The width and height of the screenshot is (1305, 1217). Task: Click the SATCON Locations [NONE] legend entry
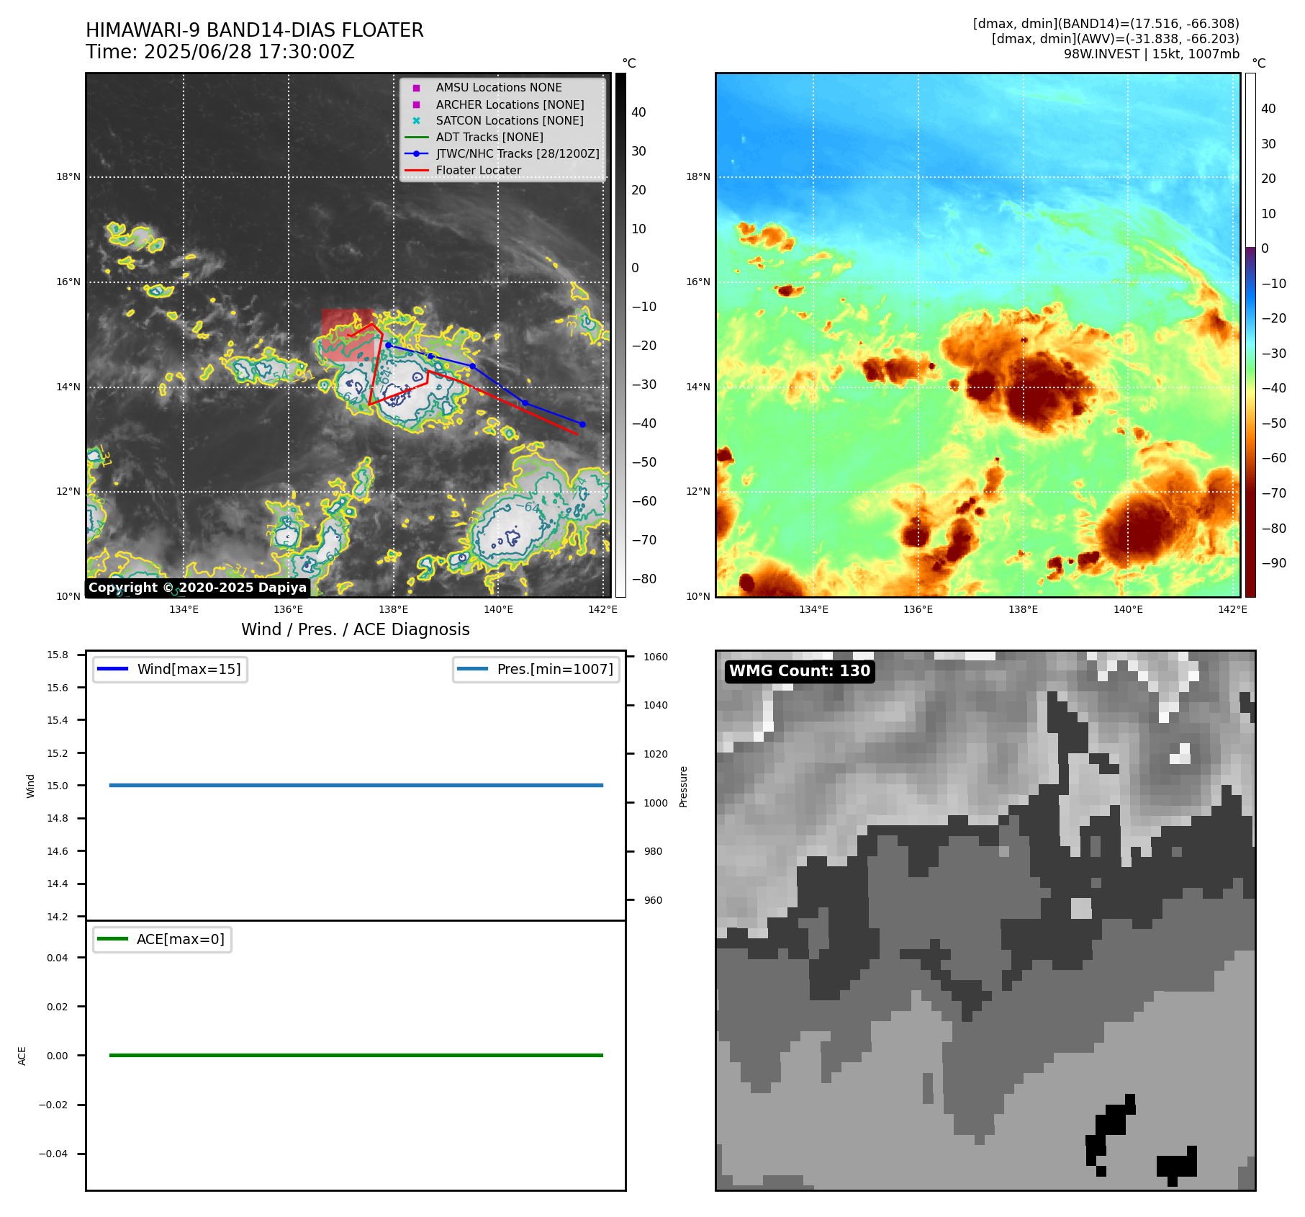pyautogui.click(x=510, y=120)
